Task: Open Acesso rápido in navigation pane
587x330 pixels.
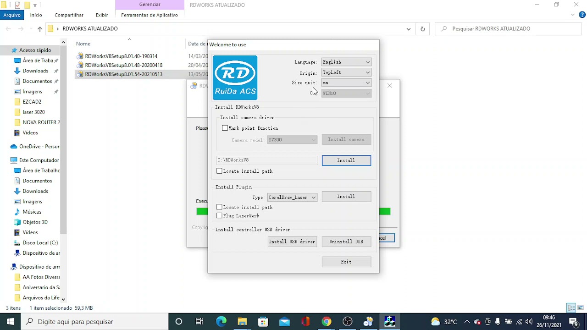Action: [x=35, y=50]
